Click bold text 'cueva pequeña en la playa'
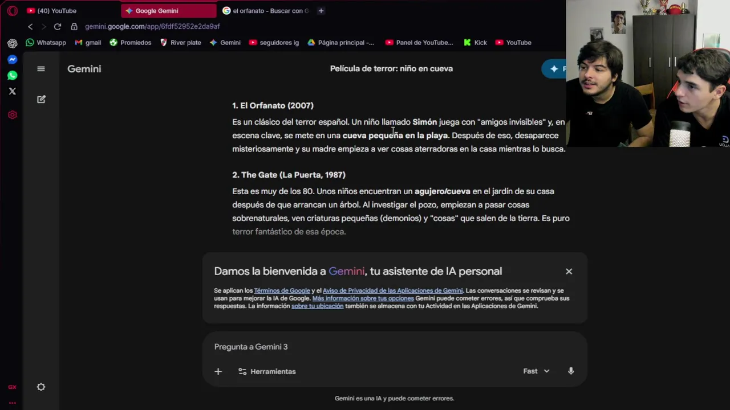 395,136
